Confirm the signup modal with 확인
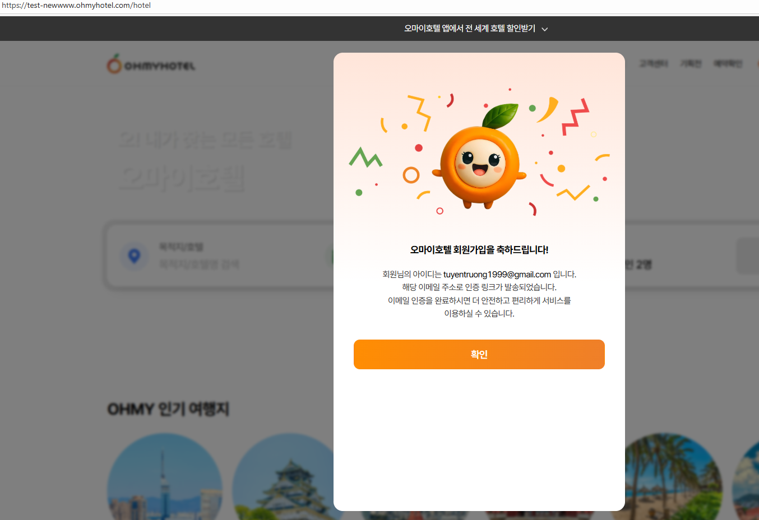The height and width of the screenshot is (520, 759). pyautogui.click(x=479, y=354)
